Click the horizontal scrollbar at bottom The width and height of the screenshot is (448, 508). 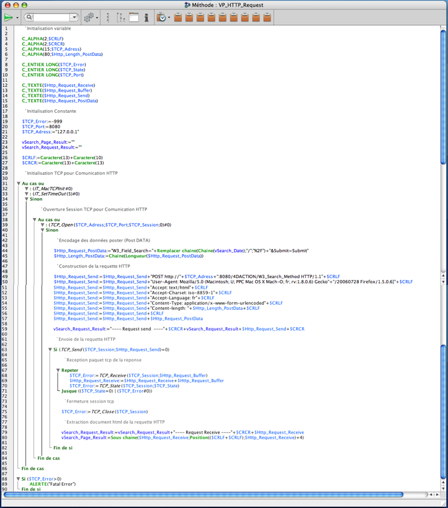[217, 495]
